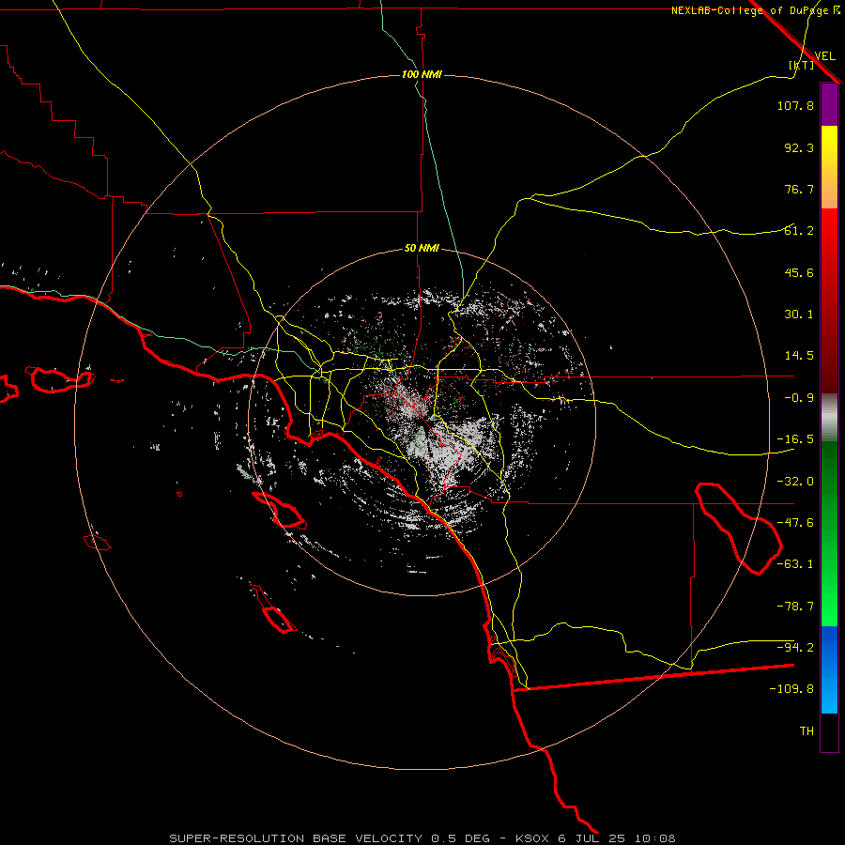Click the green segment of the color bar
Image resolution: width=845 pixels, height=845 pixels.
pyautogui.click(x=829, y=533)
